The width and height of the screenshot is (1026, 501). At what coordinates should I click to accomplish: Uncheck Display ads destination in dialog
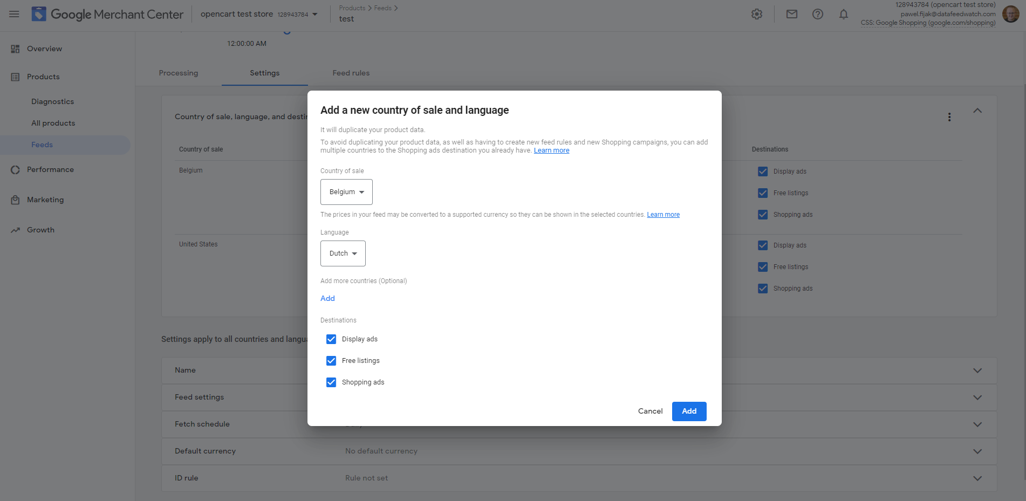(331, 339)
